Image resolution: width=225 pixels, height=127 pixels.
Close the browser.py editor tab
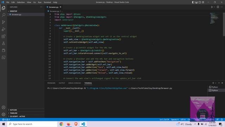pos(60,7)
